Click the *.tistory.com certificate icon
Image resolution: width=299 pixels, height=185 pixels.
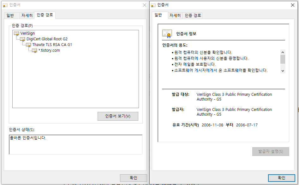[x=34, y=51]
